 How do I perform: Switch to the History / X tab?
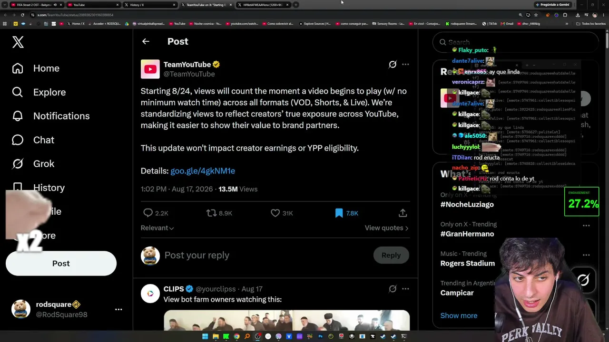(149, 5)
